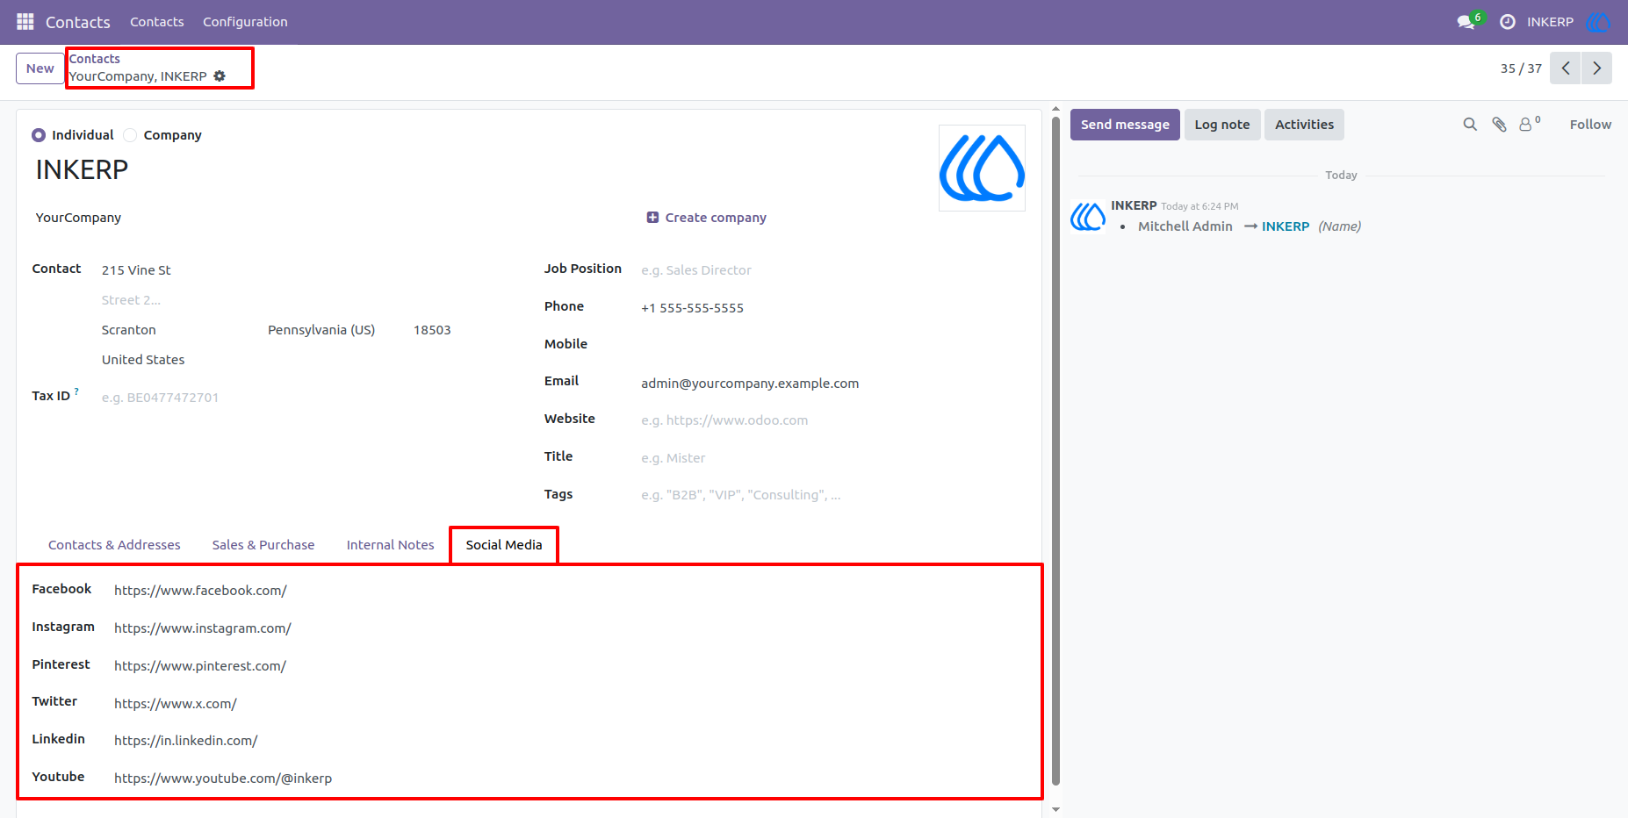The width and height of the screenshot is (1628, 818).
Task: Open the apps grid menu icon
Action: tap(25, 21)
